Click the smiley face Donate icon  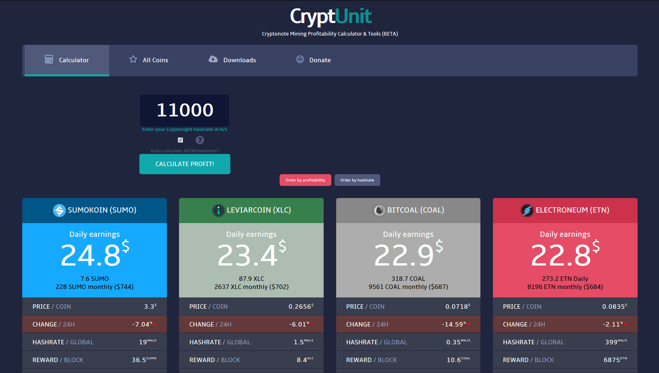[x=300, y=59]
